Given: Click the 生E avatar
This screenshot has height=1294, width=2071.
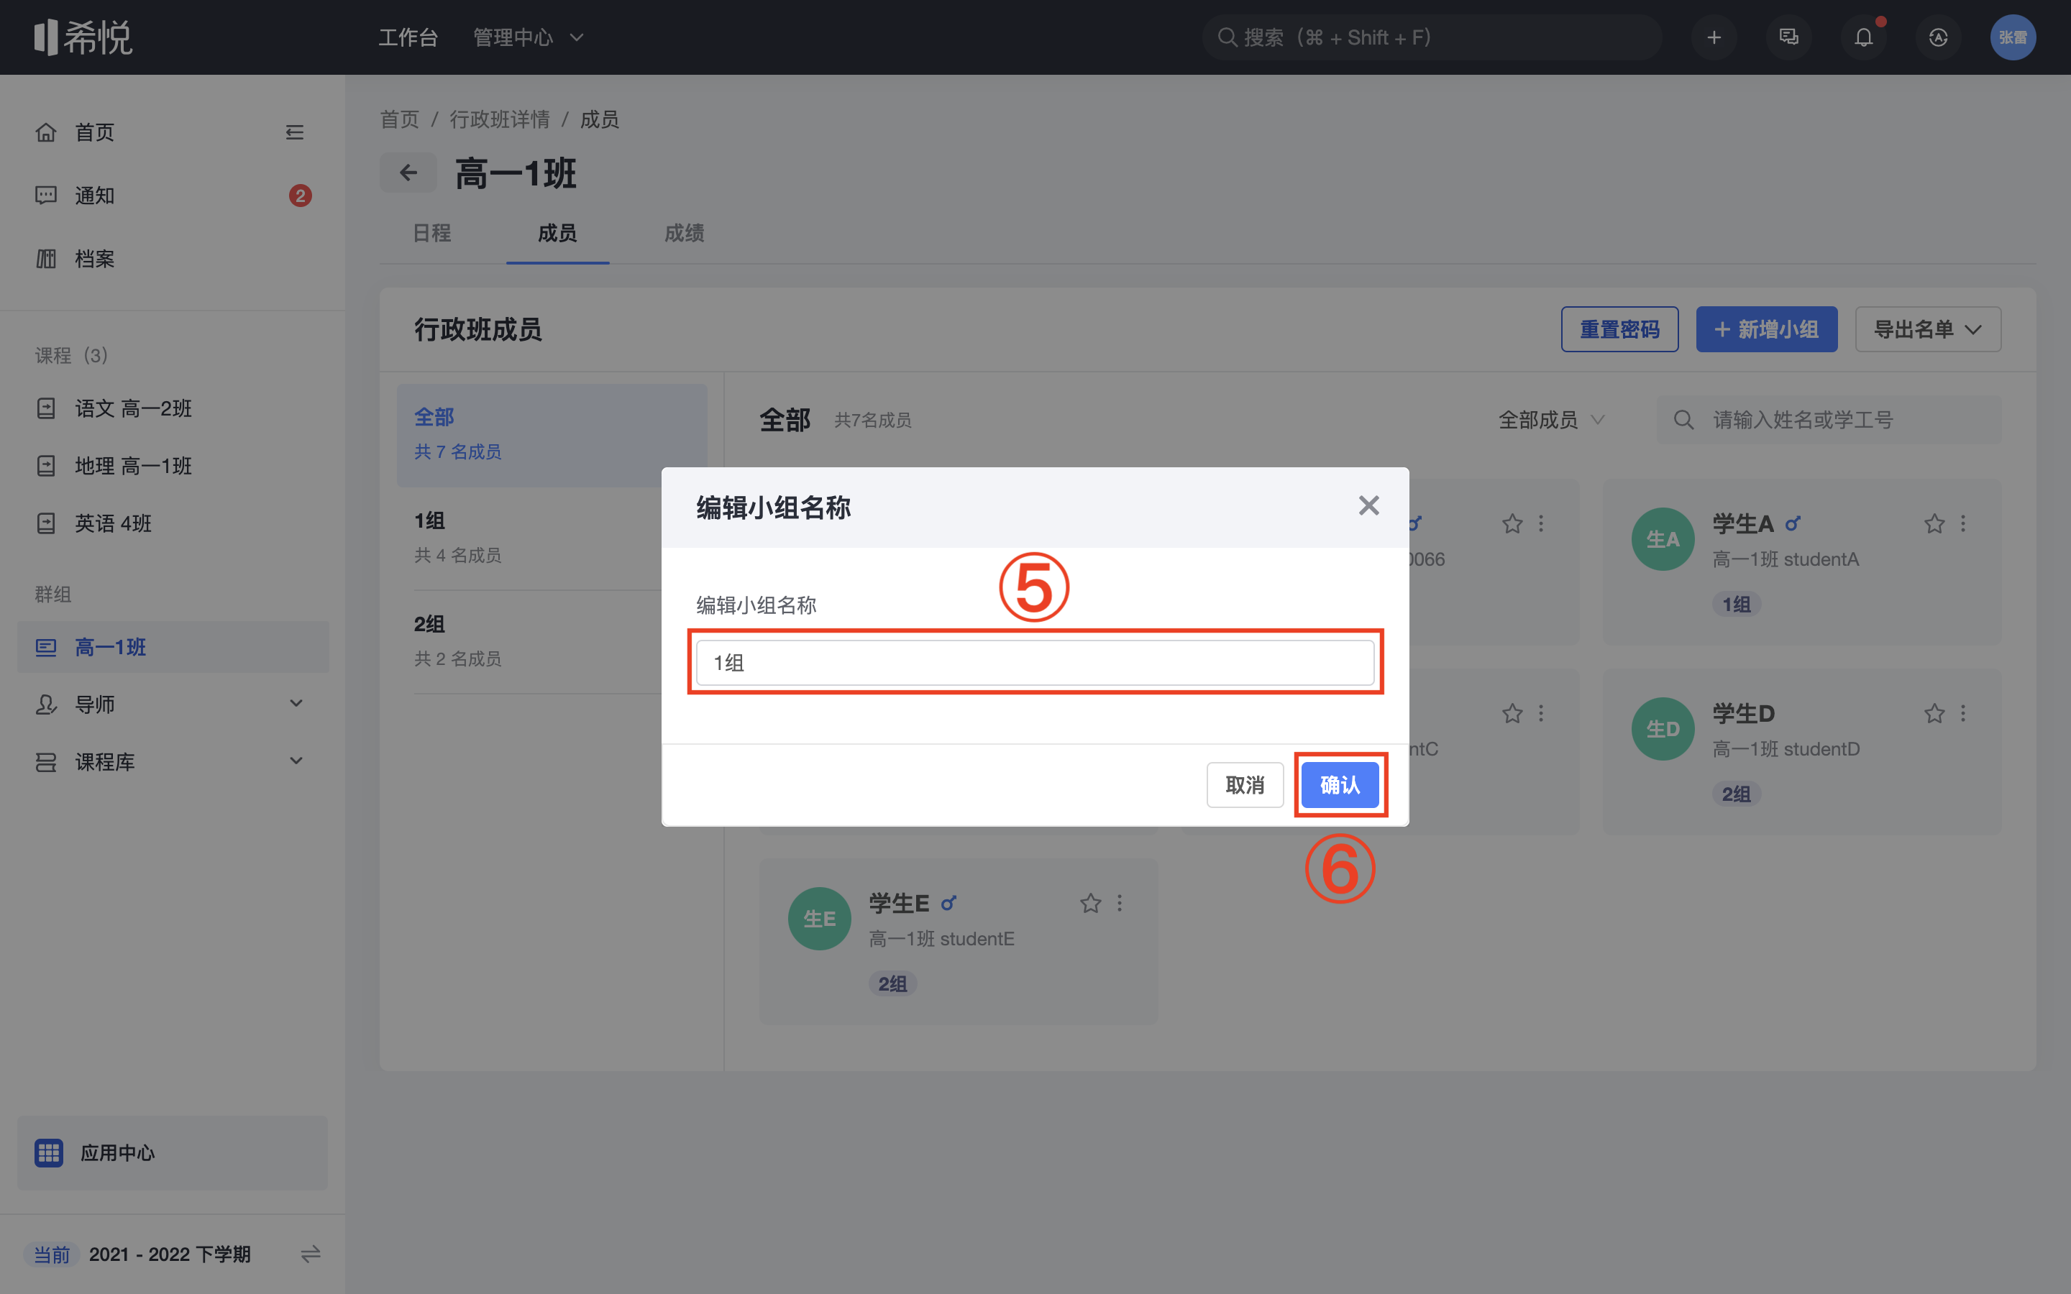Looking at the screenshot, I should click(x=819, y=919).
